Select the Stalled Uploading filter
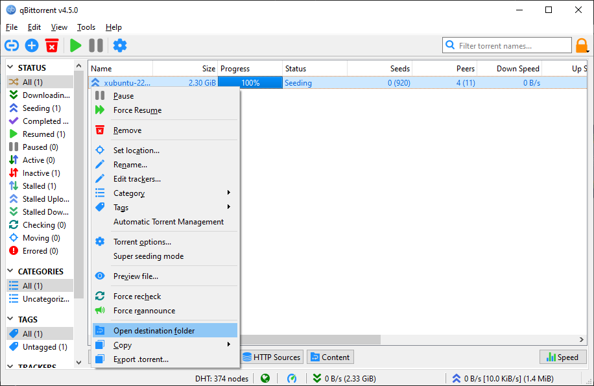594x386 pixels. (40, 199)
